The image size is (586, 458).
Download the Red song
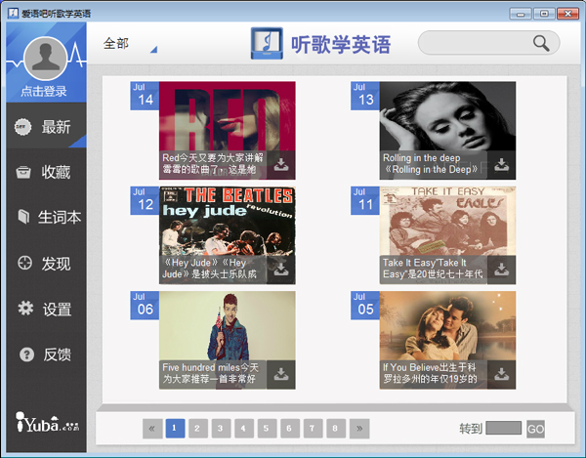click(x=281, y=165)
